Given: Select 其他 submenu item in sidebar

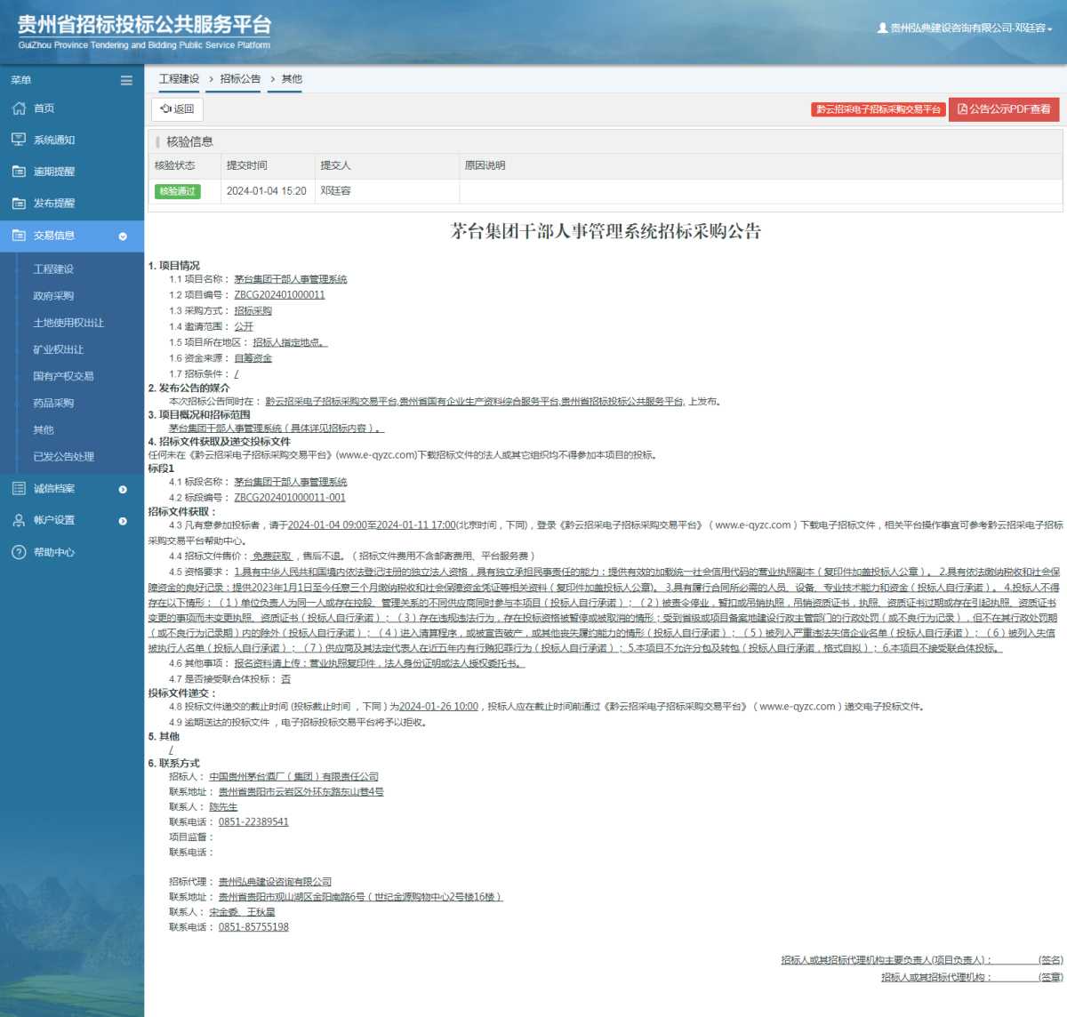Looking at the screenshot, I should [x=44, y=429].
